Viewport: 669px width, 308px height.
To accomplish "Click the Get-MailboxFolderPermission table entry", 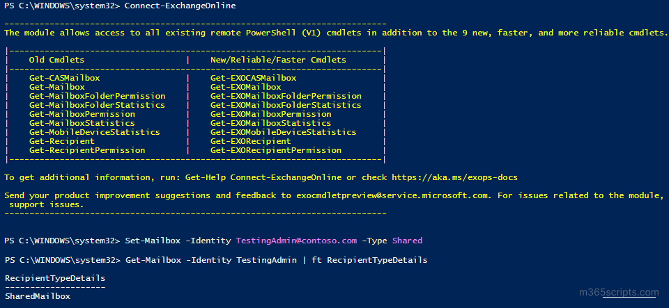I will click(97, 96).
